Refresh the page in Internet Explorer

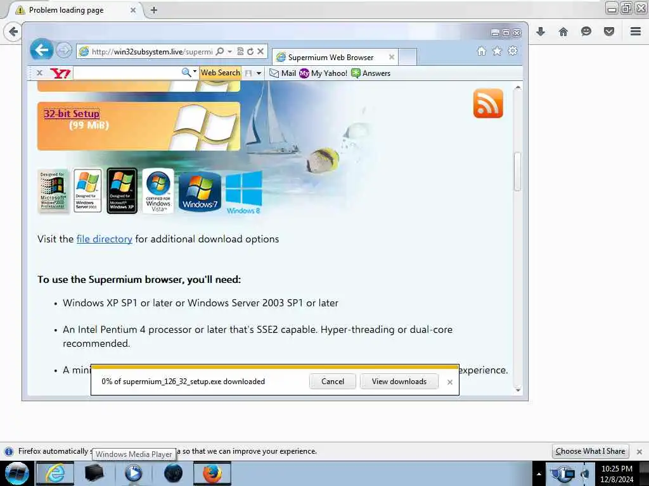[250, 51]
